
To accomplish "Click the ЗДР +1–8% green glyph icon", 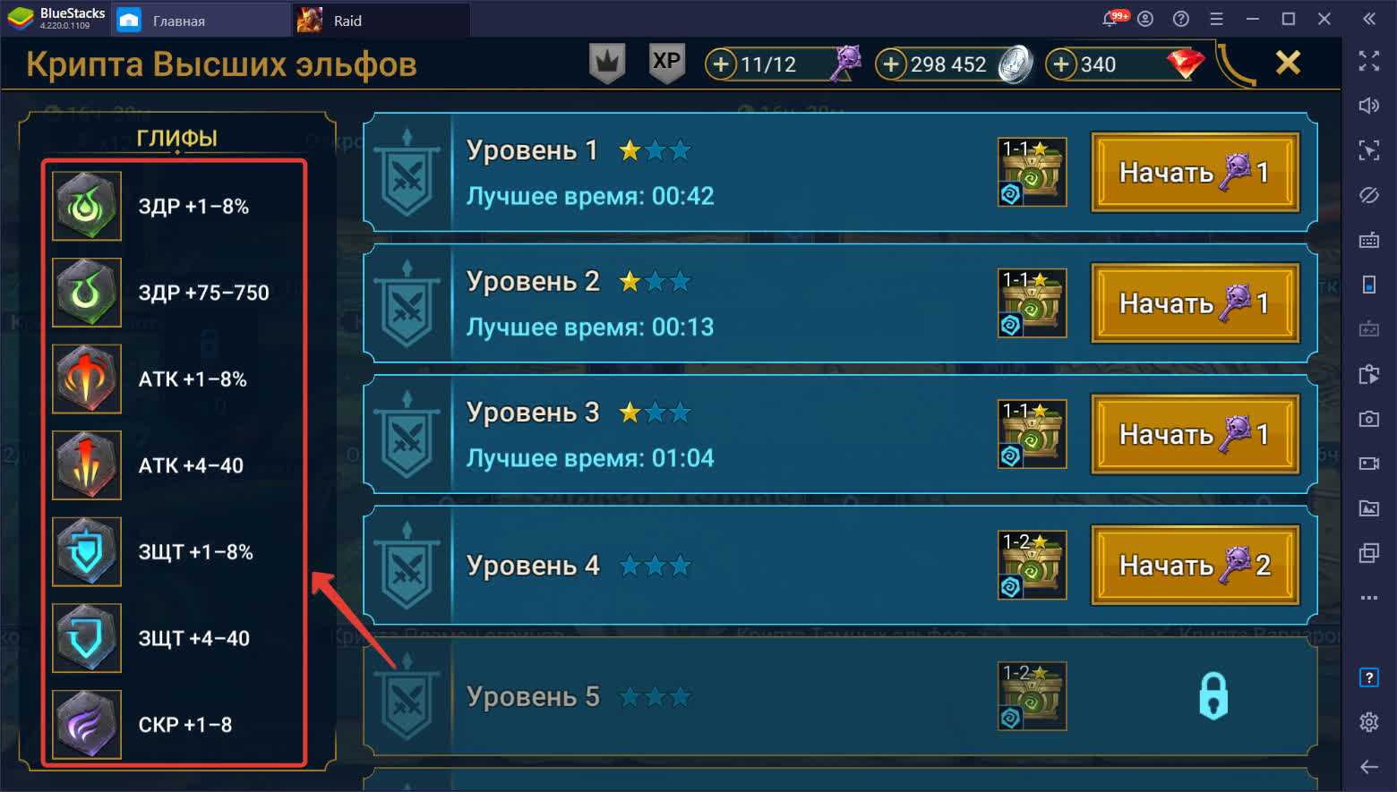I will [87, 206].
